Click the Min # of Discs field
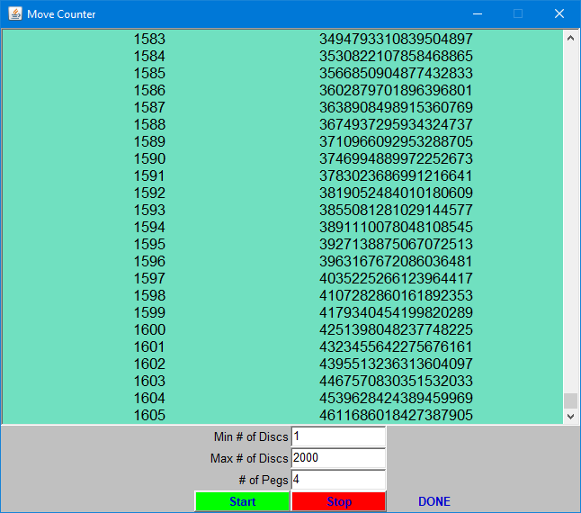 (x=338, y=436)
